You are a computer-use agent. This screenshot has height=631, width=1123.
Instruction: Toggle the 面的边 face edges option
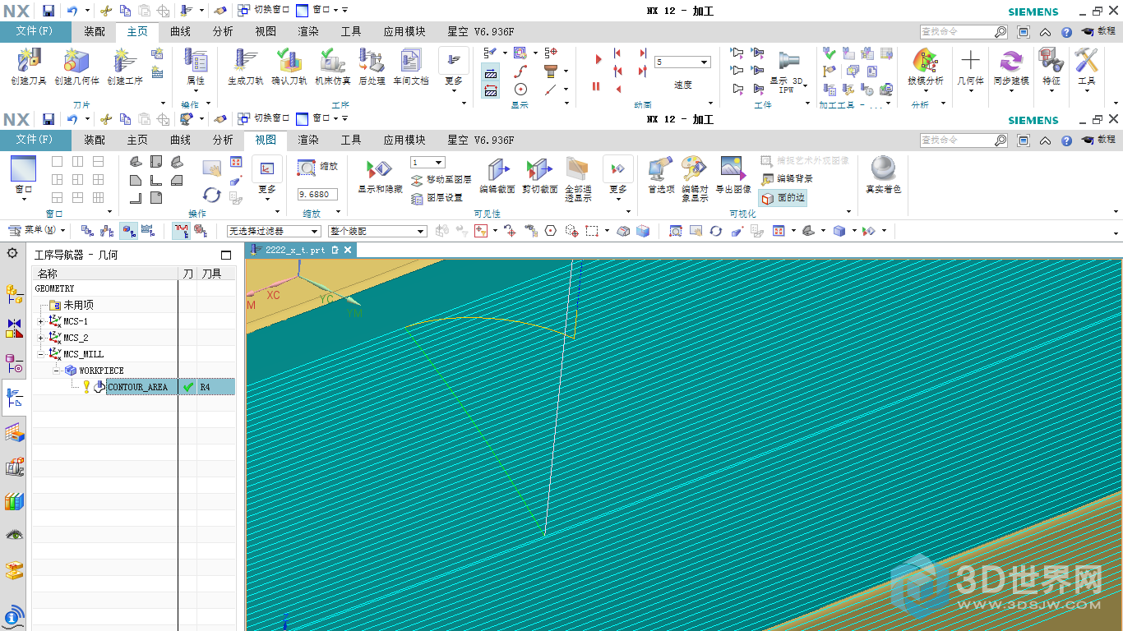782,198
